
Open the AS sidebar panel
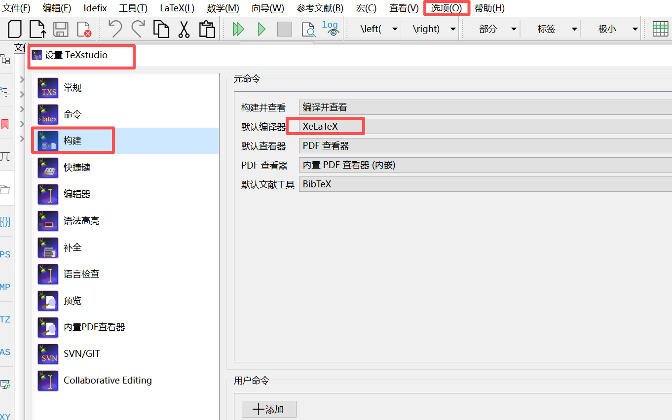(5, 352)
